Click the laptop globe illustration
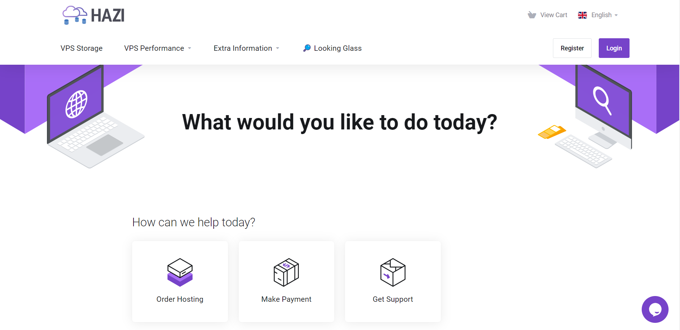 coord(95,117)
